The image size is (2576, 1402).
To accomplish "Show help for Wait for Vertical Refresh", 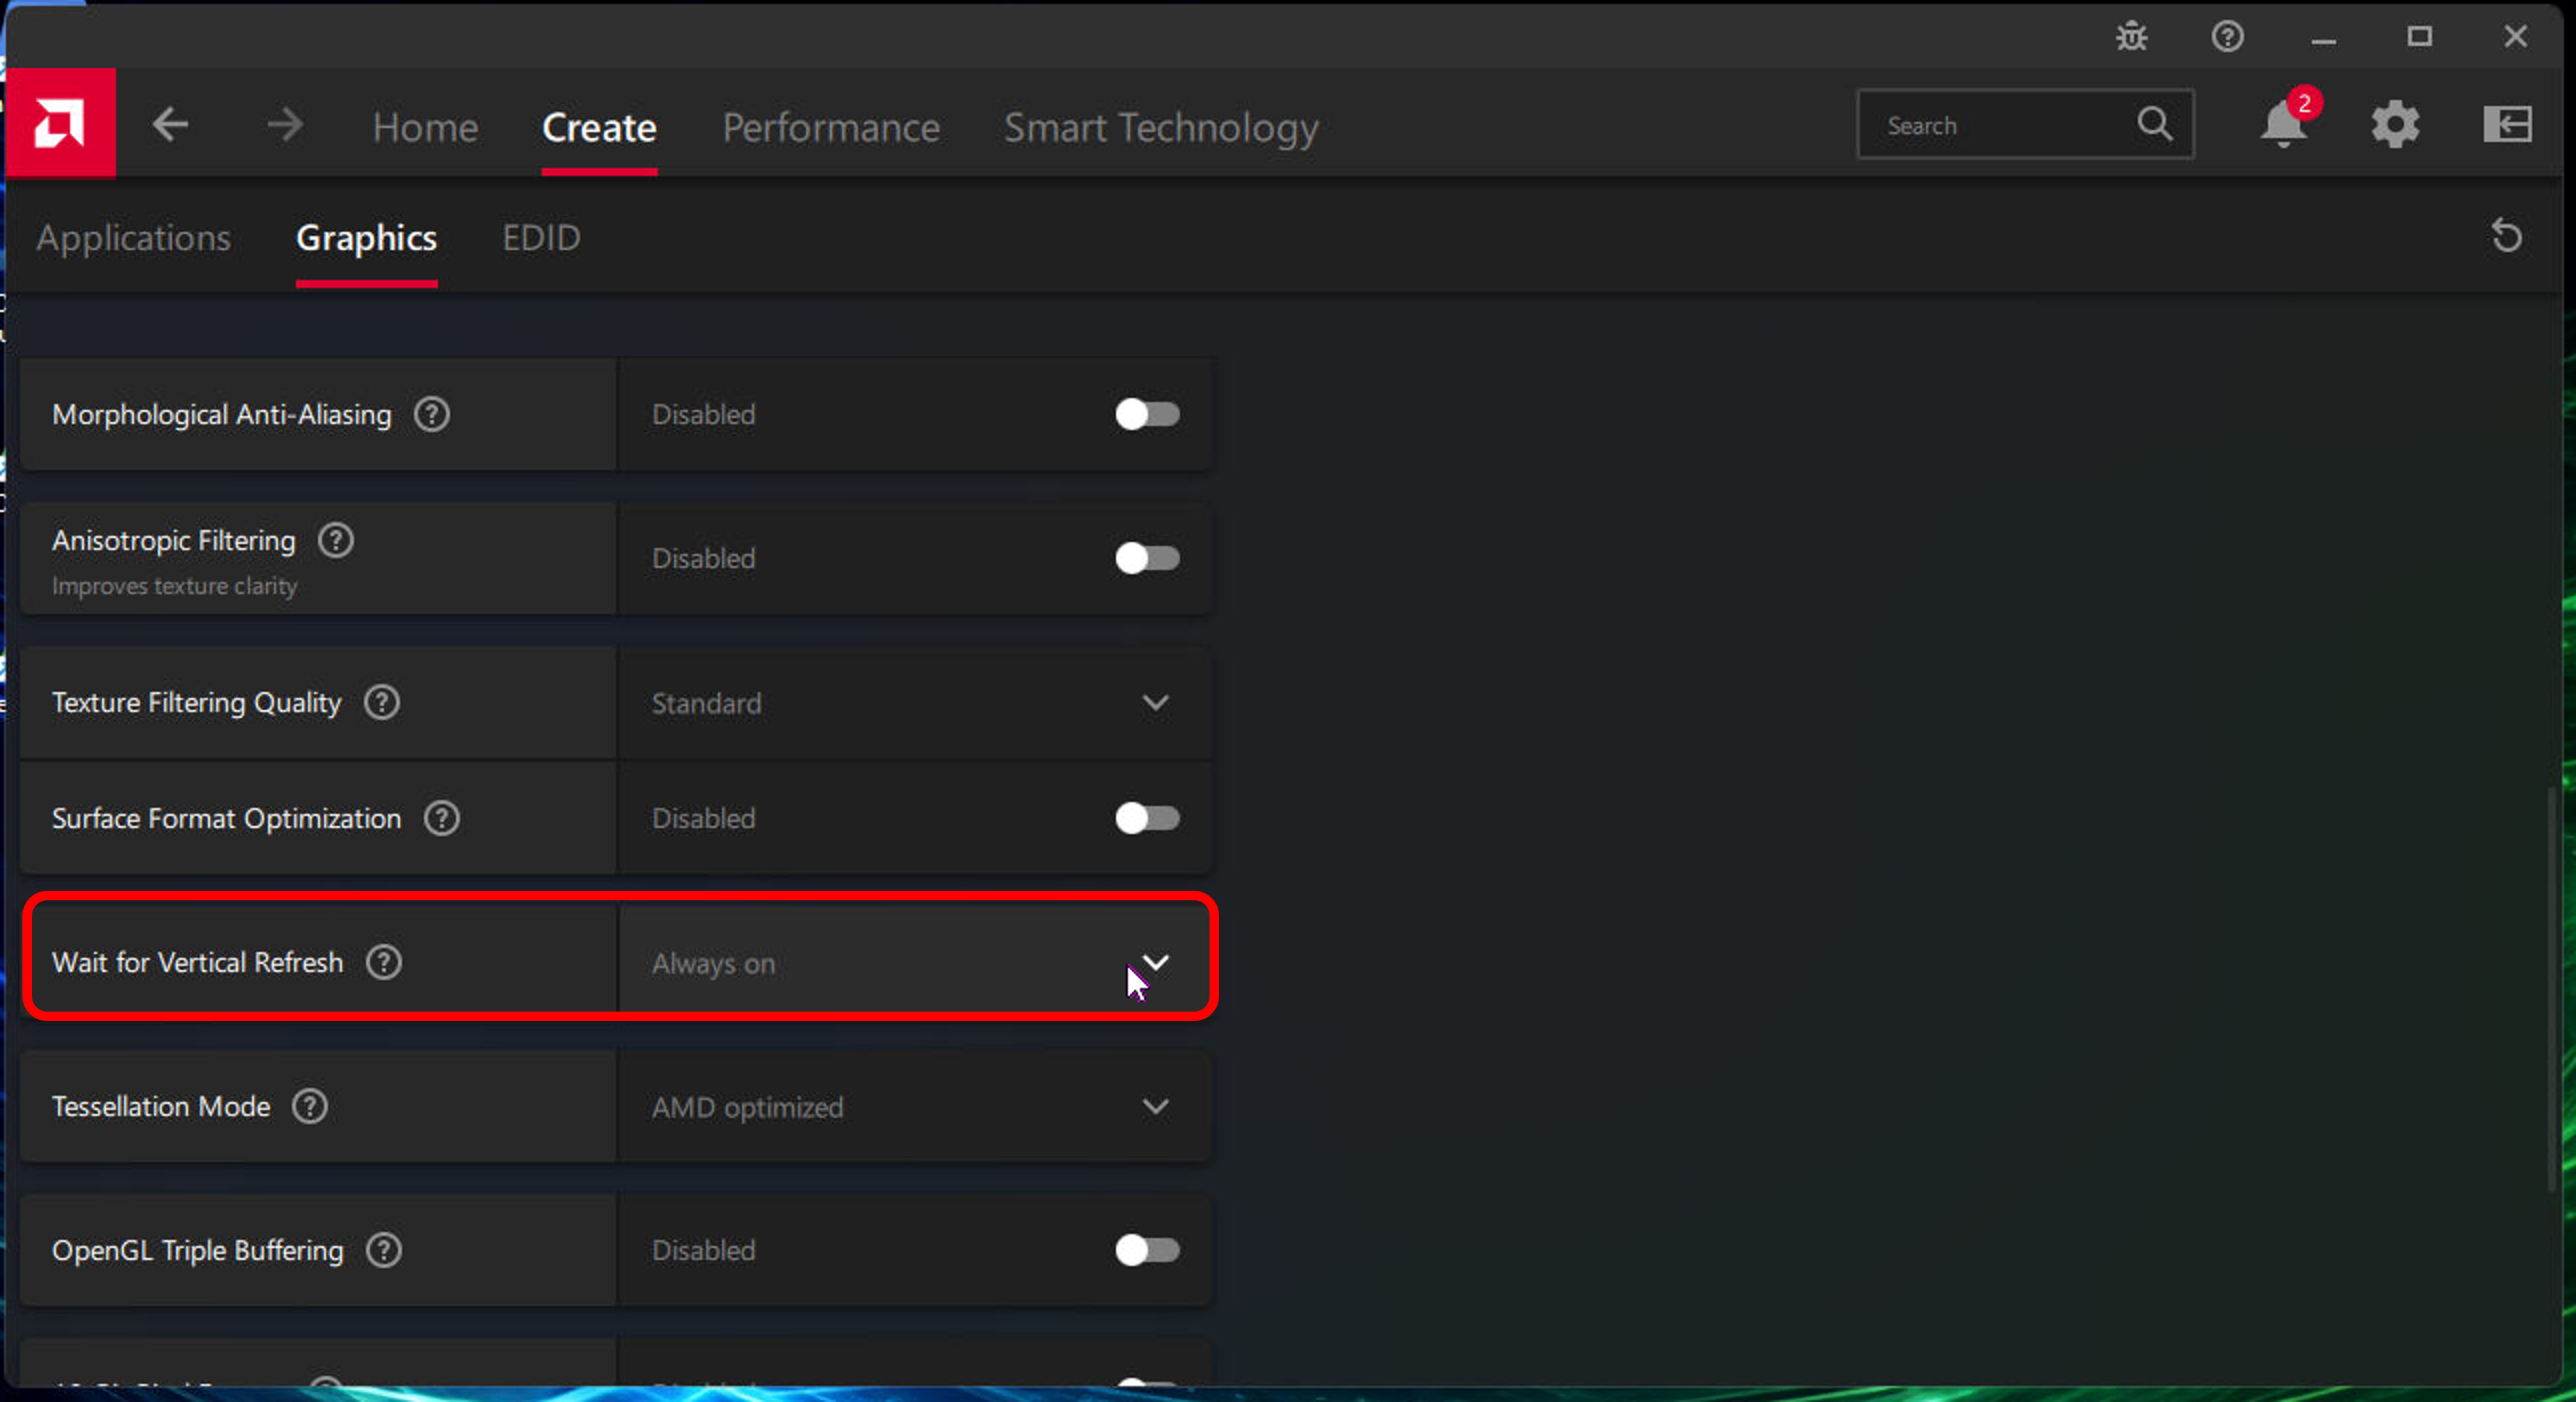I will tap(384, 963).
